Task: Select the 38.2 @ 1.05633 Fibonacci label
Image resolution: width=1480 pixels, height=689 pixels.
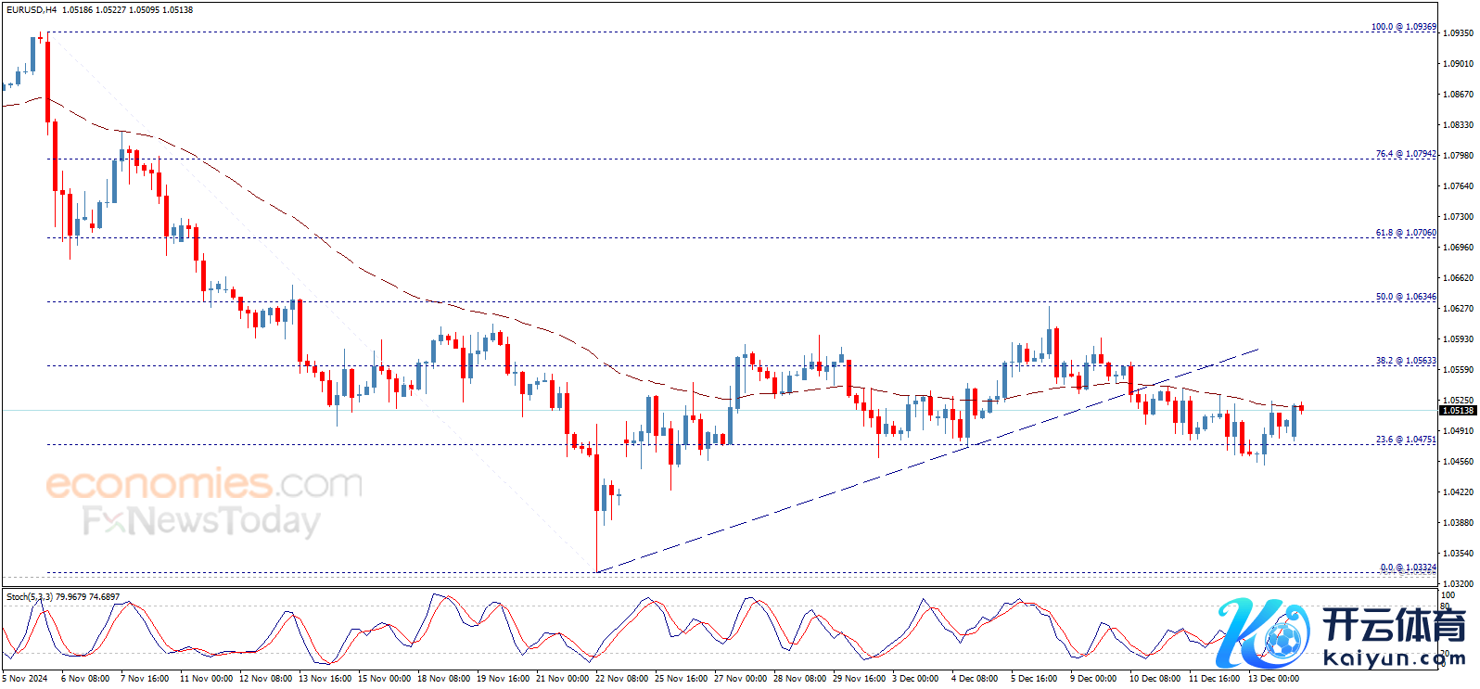Action: [x=1405, y=361]
